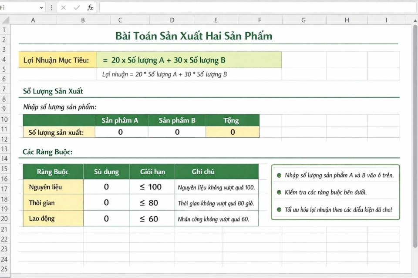Select the yellow Tổng cell
The width and height of the screenshot is (418, 278).
coord(231,132)
